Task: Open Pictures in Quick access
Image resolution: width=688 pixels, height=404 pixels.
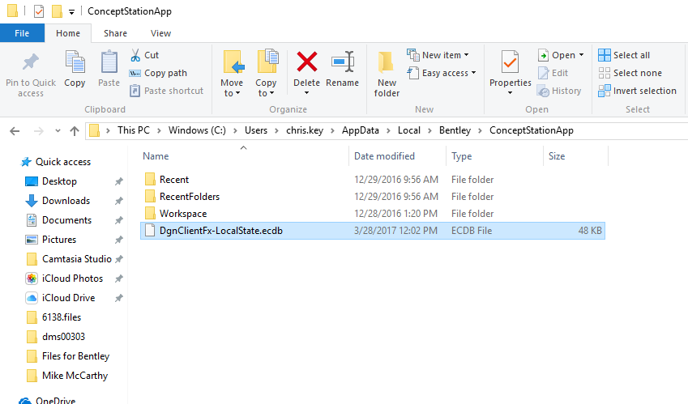Action: point(59,240)
